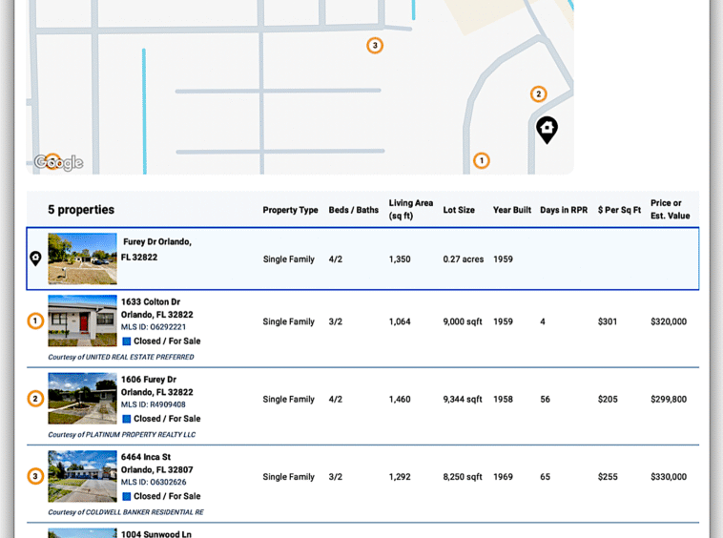Viewport: 723px width, 538px height.
Task: Click the 6464 Inca St address link
Action: [x=146, y=457]
